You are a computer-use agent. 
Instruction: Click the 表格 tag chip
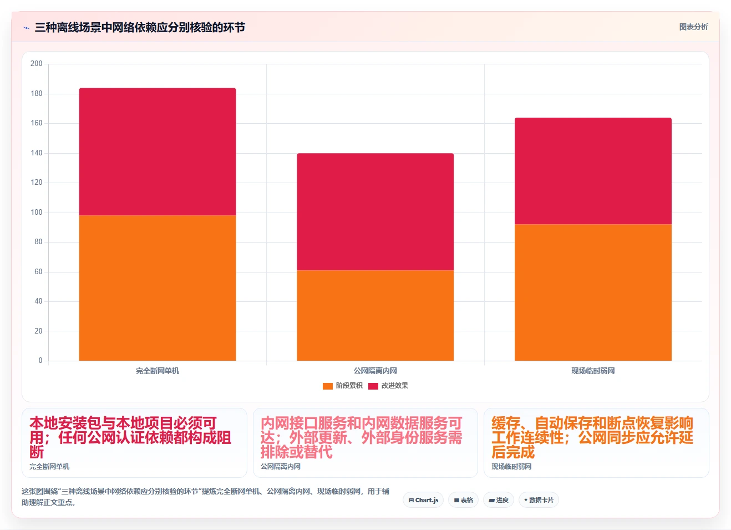[x=463, y=500]
